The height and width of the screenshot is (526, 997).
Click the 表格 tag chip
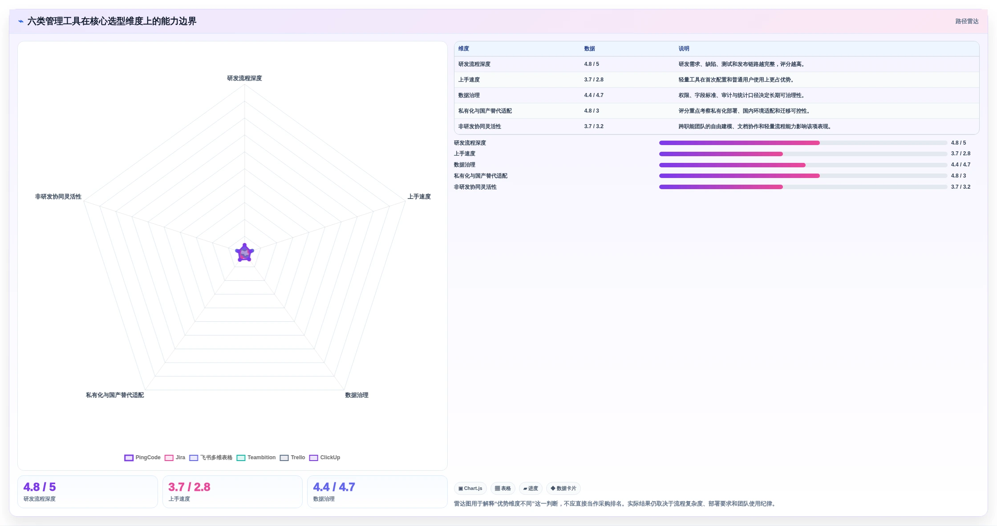click(x=503, y=488)
